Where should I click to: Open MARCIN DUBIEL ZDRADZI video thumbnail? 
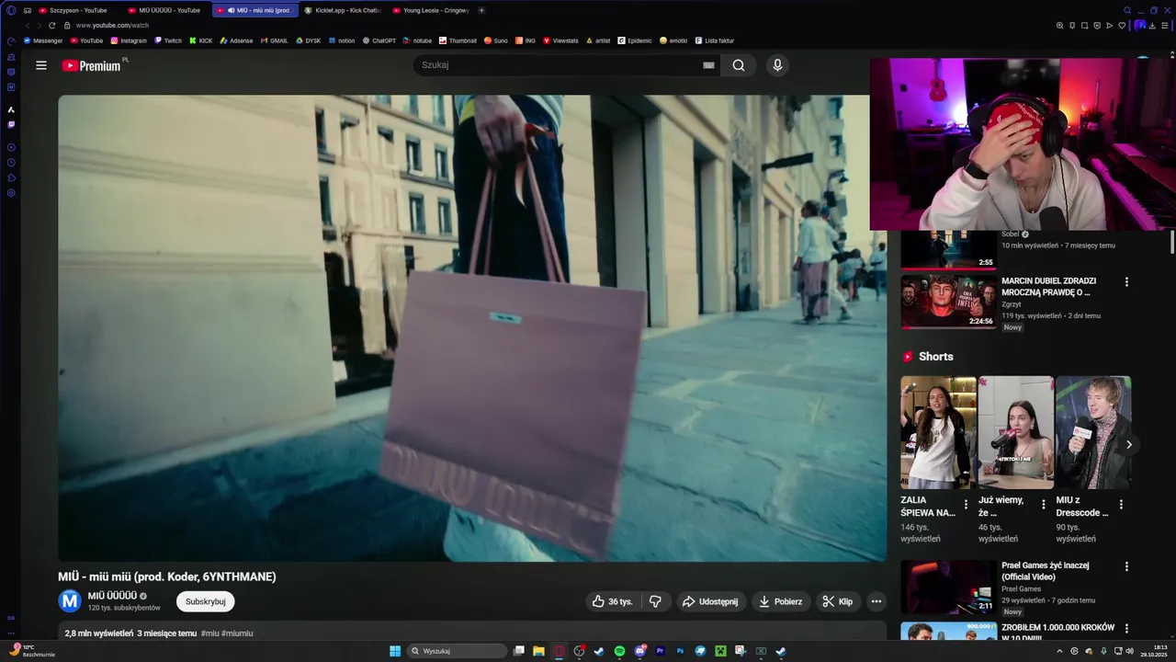click(948, 302)
